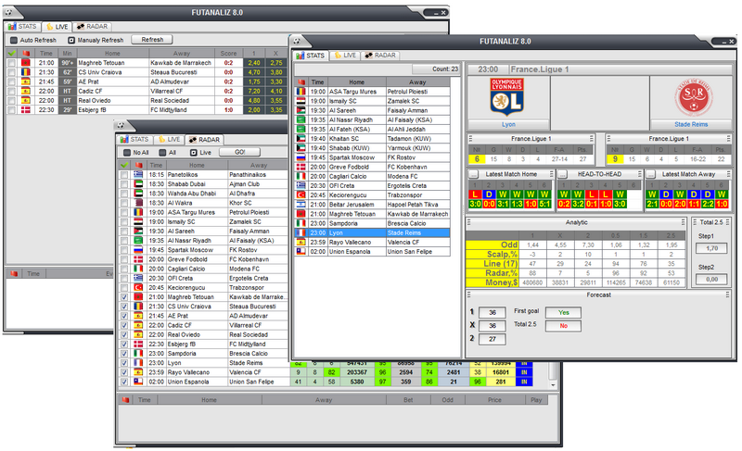The width and height of the screenshot is (742, 451).
Task: Click the GO! button in RADAR window
Action: 240,152
